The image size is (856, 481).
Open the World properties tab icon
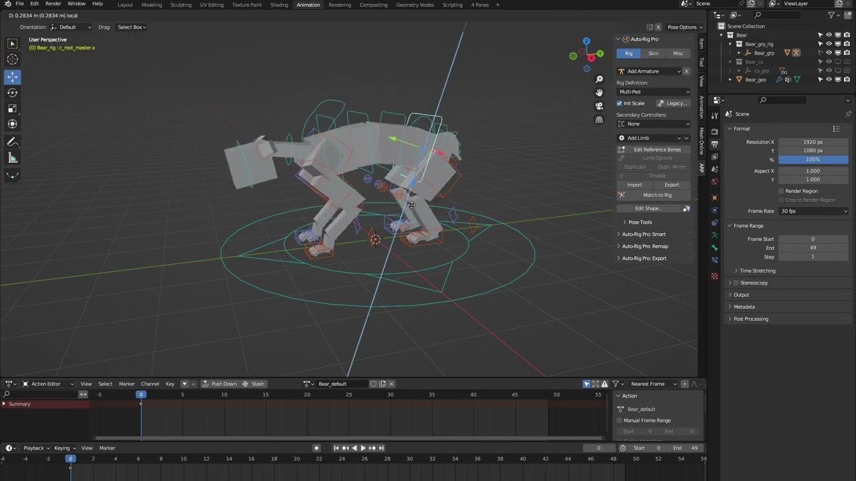point(714,182)
